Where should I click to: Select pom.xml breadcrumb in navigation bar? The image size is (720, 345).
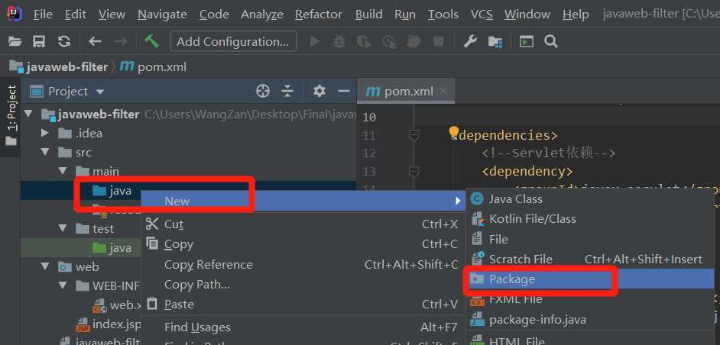153,67
